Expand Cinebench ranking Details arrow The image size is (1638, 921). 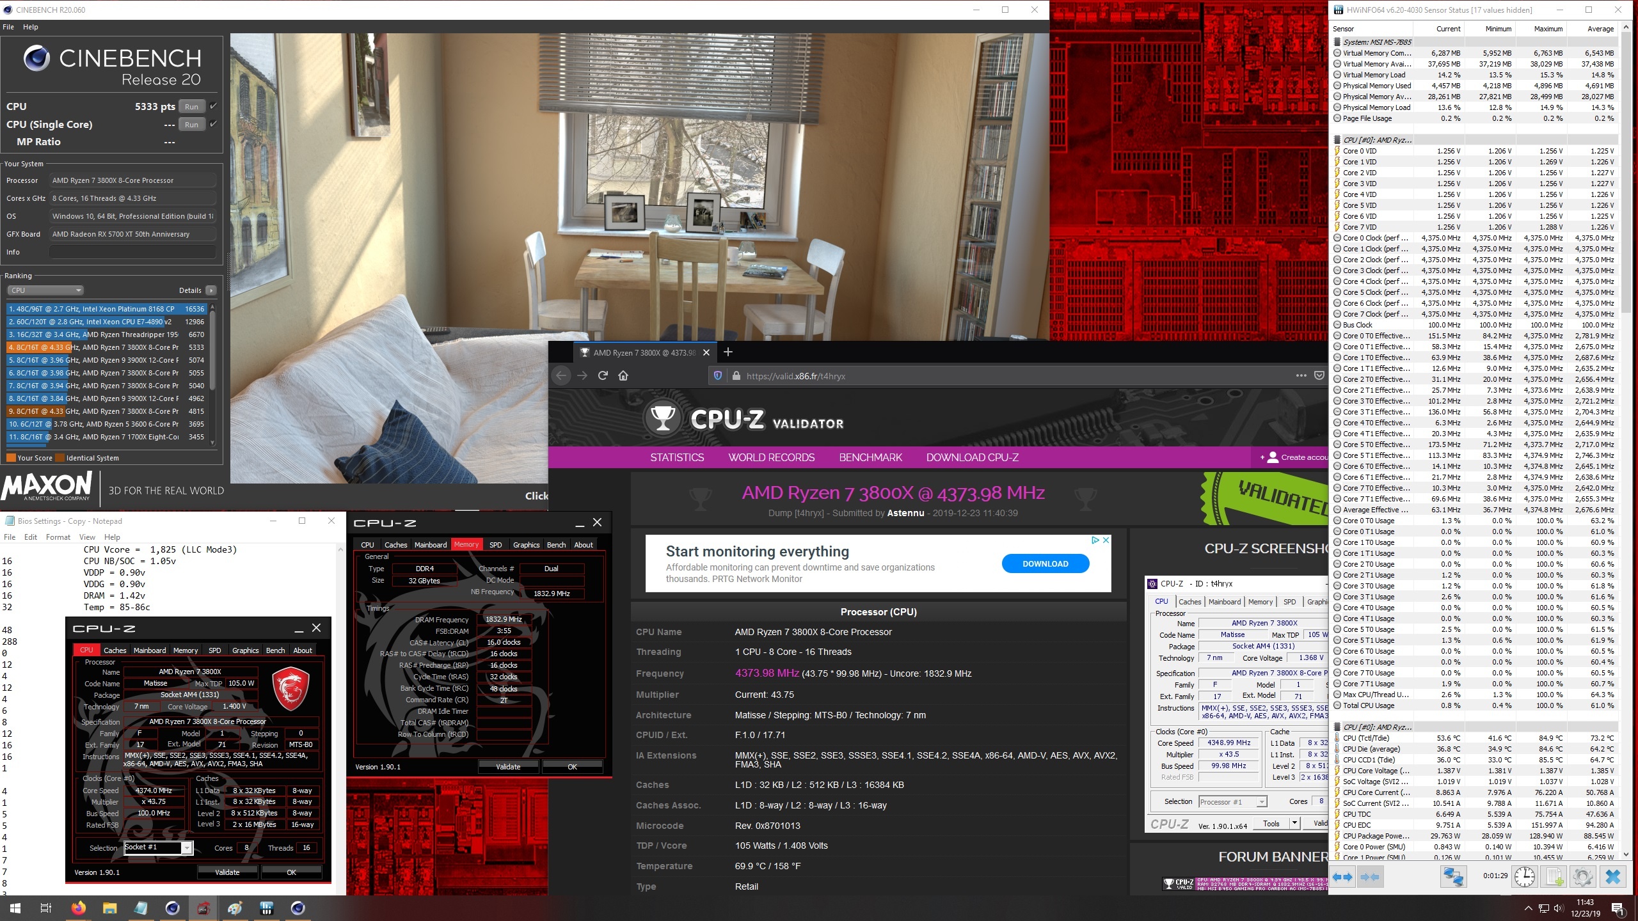click(x=211, y=290)
